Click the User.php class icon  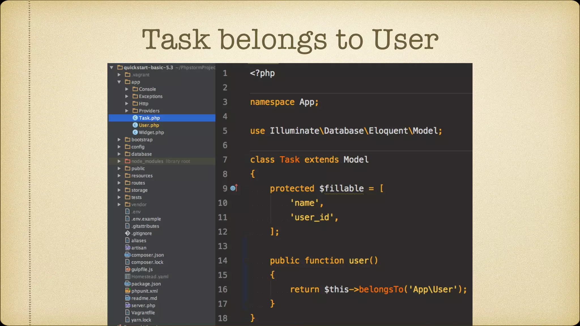135,125
